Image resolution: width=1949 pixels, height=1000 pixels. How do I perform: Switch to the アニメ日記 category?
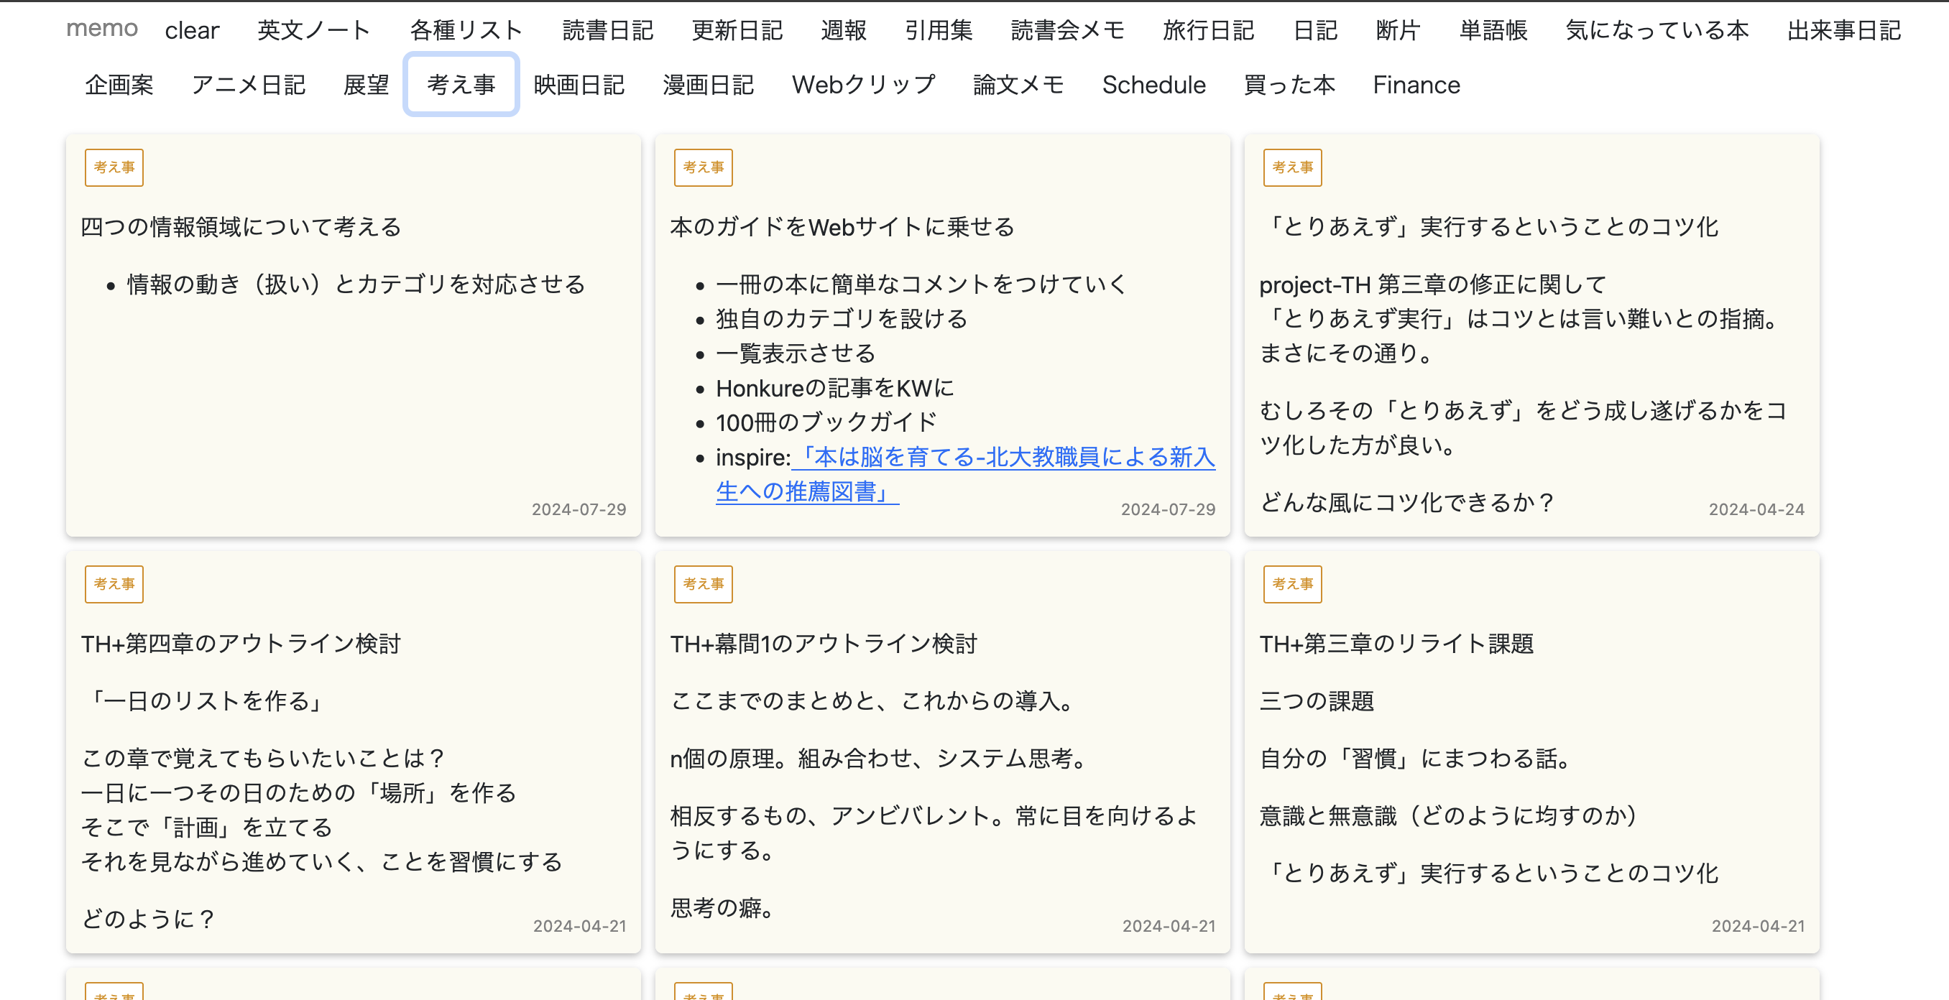point(249,85)
